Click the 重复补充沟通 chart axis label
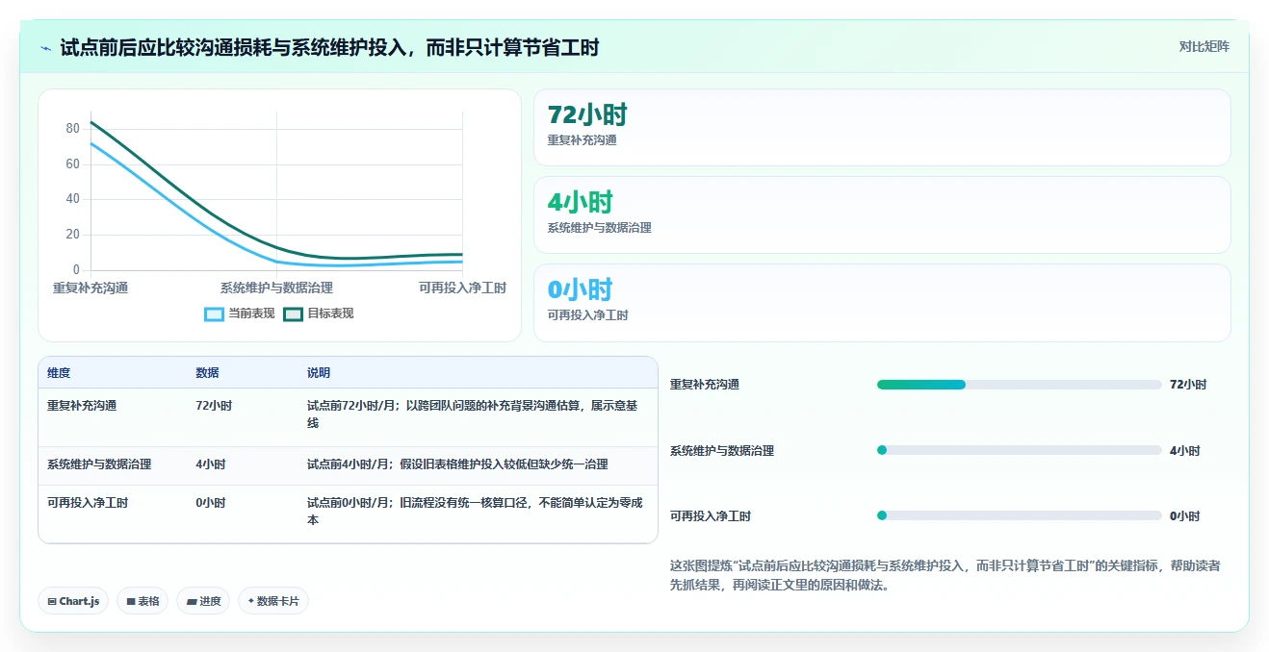 91,288
